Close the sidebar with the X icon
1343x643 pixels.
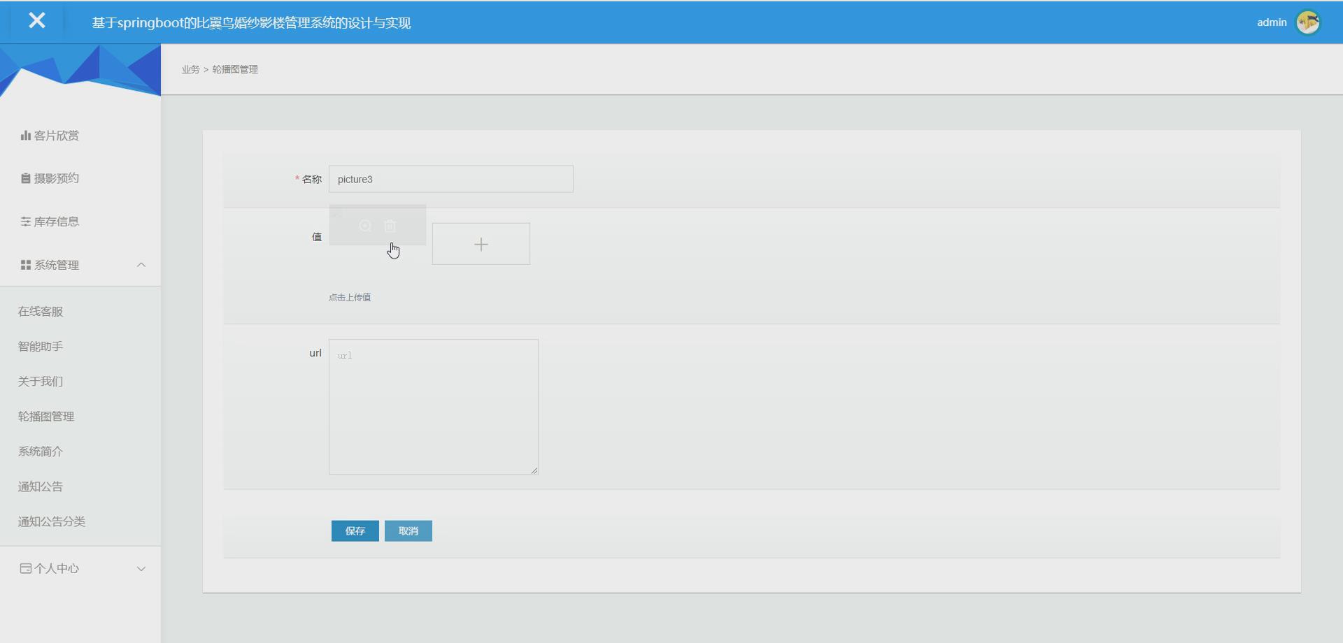coord(37,21)
